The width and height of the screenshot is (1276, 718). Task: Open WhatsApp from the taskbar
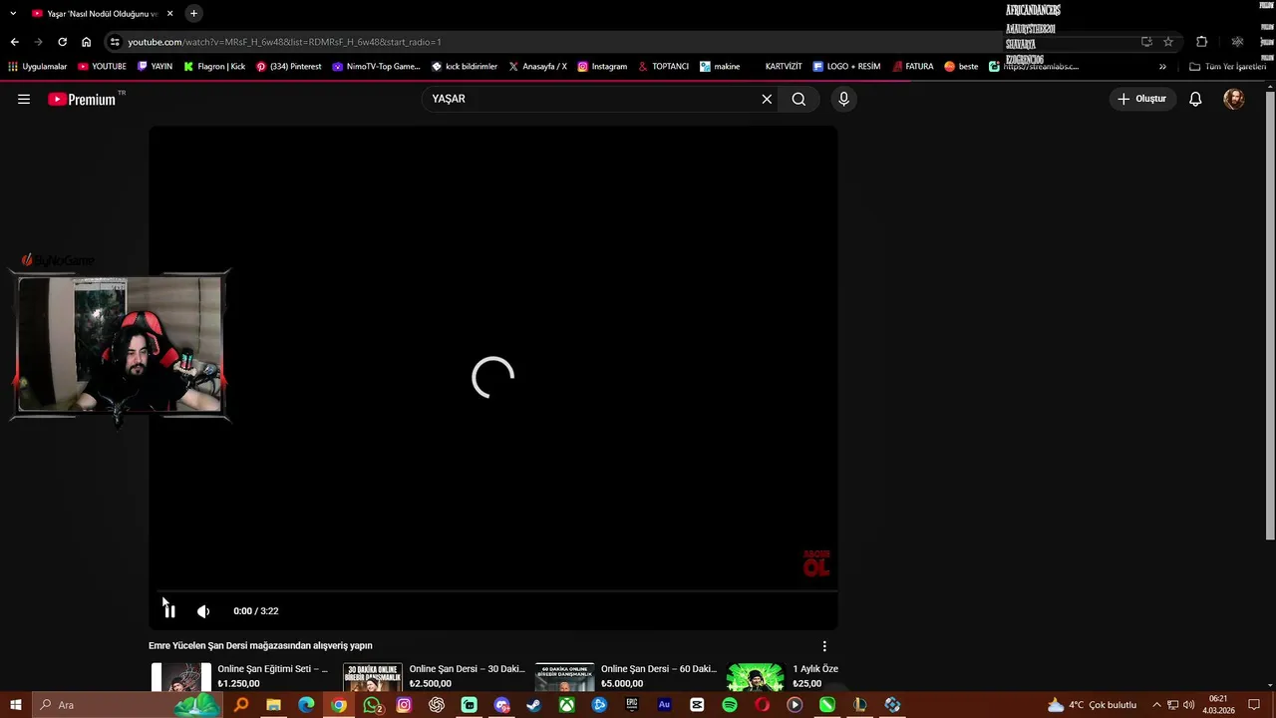click(x=372, y=705)
